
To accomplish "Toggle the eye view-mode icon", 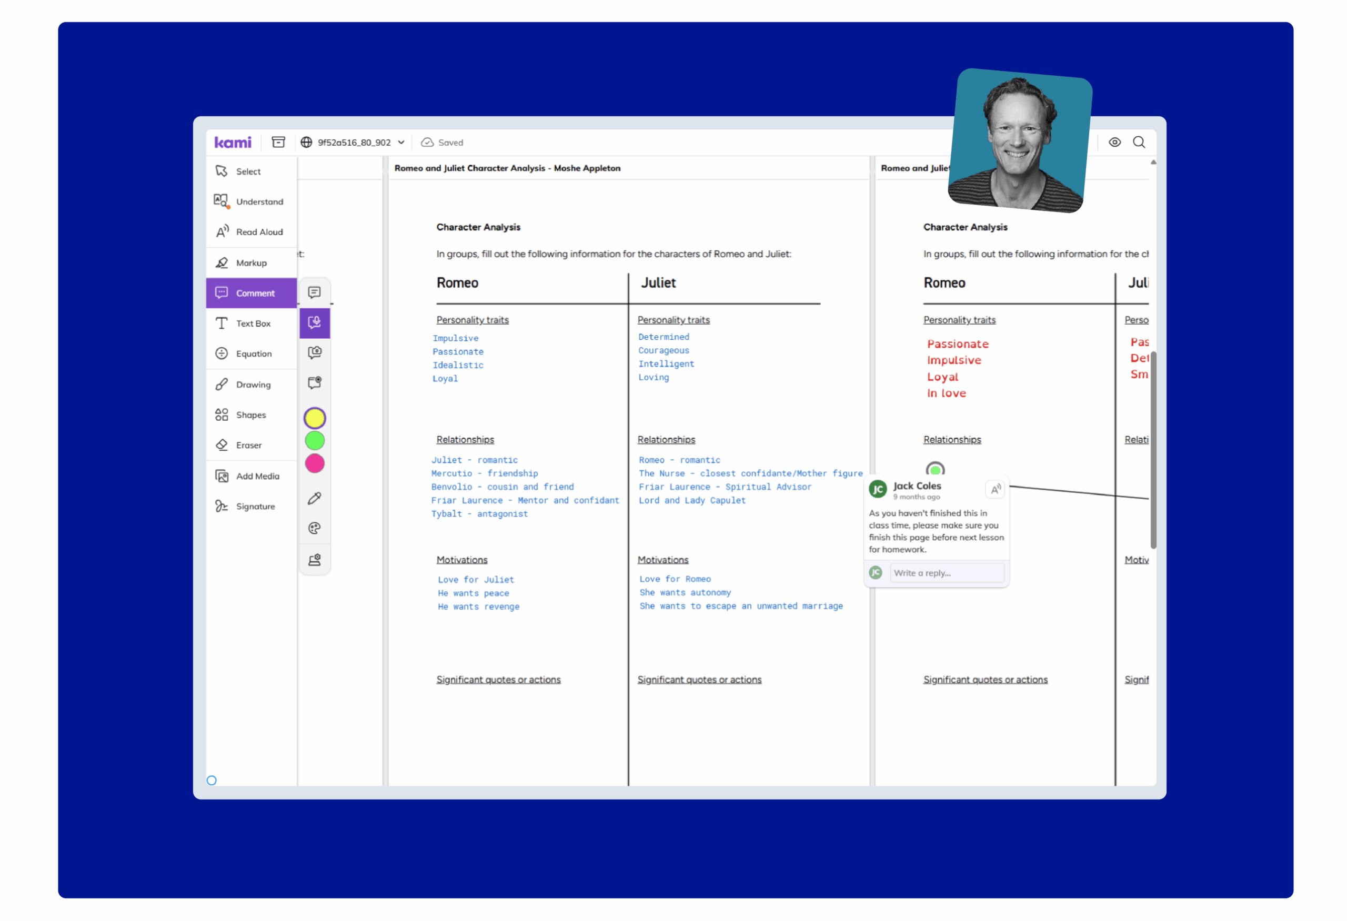I will [1114, 142].
